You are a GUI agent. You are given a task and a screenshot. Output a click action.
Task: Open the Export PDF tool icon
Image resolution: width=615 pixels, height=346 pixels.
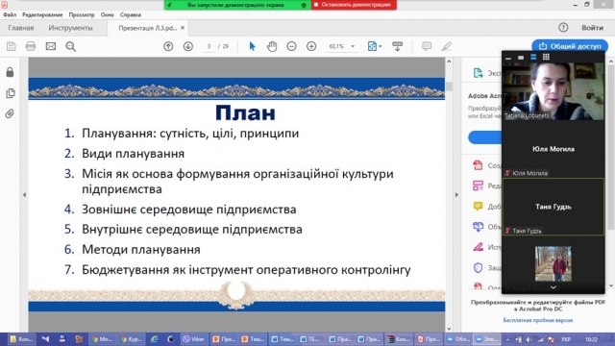pos(478,73)
